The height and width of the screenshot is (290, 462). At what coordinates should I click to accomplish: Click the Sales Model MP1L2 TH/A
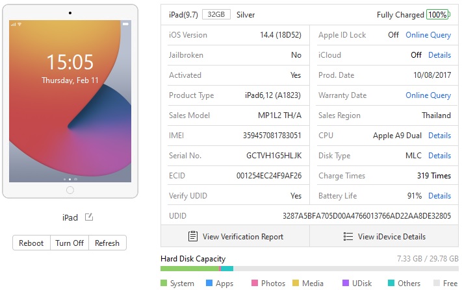(279, 115)
